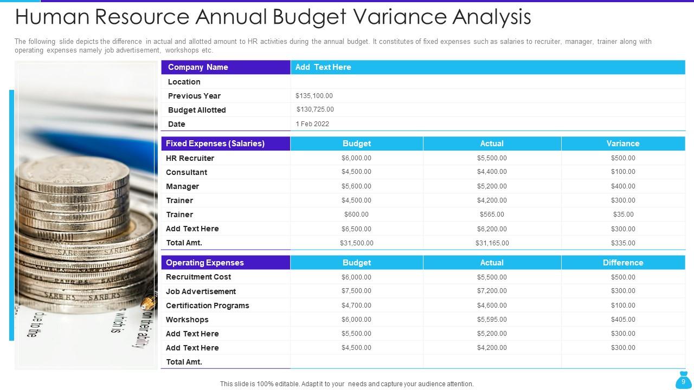Viewport: 694px width, 390px height.
Task: Select the Company Name header cell
Action: click(x=226, y=67)
